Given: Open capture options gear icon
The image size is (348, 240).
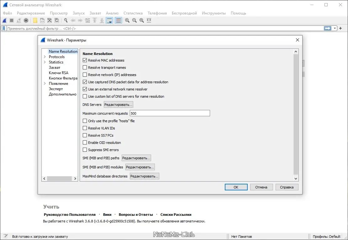Looking at the screenshot, I should pos(26,20).
